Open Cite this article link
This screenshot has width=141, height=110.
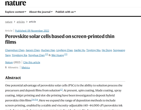32,62
